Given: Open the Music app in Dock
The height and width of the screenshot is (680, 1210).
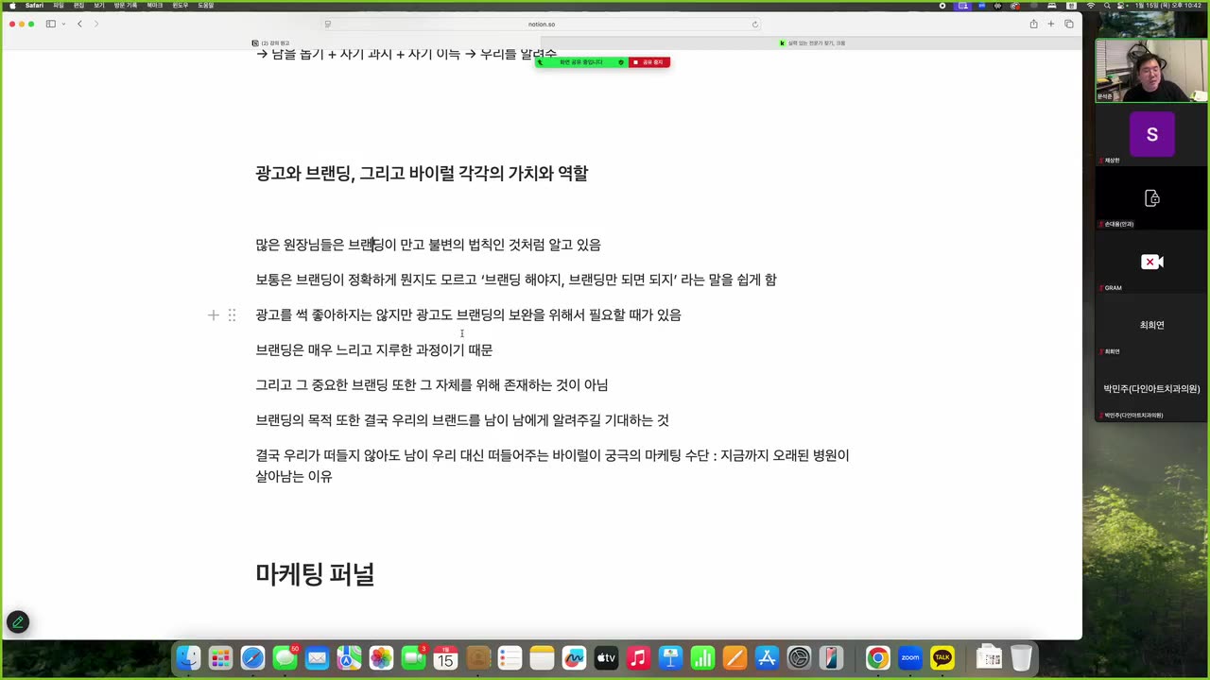Looking at the screenshot, I should pos(638,657).
